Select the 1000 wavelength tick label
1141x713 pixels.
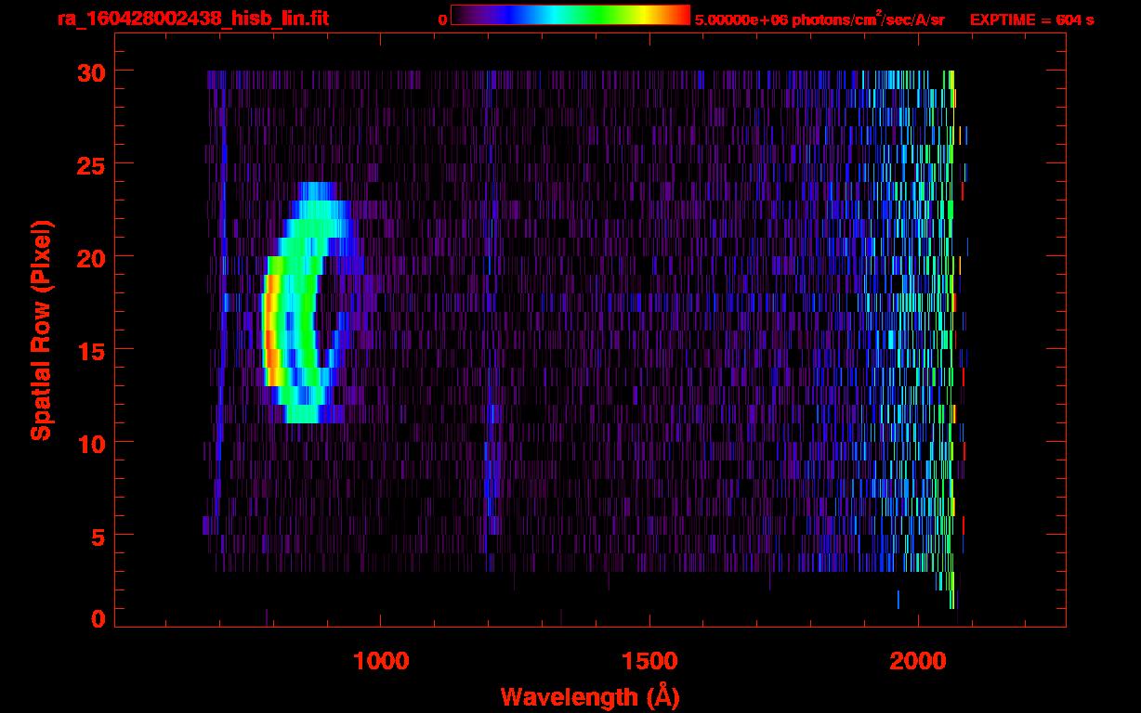point(381,660)
